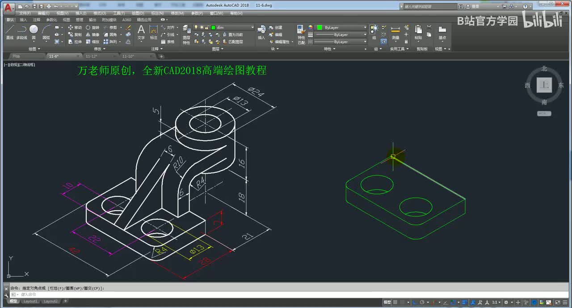572x308 pixels.
Task: Click the Paste (粘贴) icon
Action: (418, 32)
